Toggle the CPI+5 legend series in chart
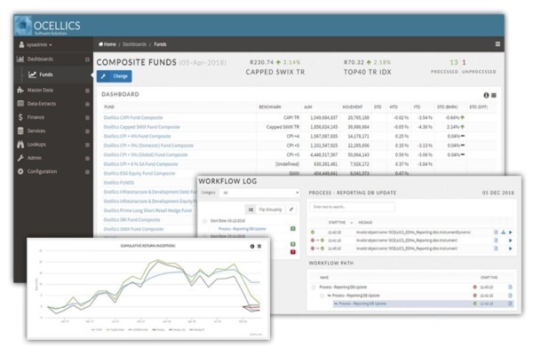 (97, 329)
